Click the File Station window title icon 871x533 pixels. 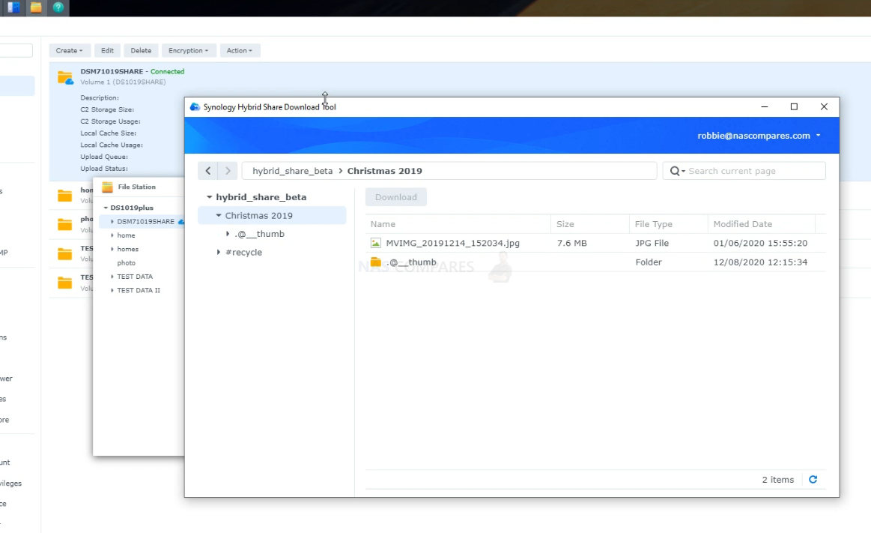107,187
